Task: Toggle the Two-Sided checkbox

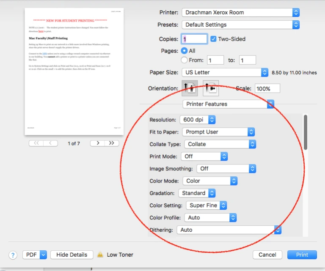Action: click(x=213, y=39)
